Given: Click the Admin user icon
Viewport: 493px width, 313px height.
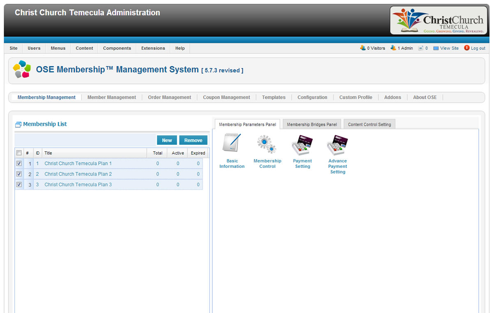Looking at the screenshot, I should click(x=393, y=48).
